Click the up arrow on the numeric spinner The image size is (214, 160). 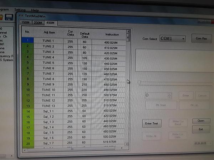(x=169, y=94)
